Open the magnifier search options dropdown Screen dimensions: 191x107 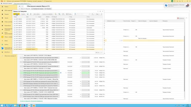pyautogui.click(x=93, y=14)
